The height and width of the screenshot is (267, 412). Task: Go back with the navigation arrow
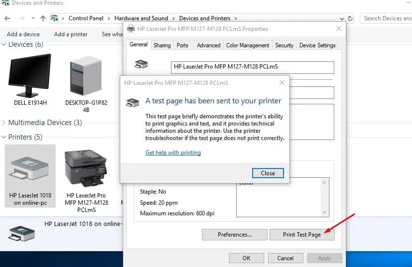pos(7,18)
